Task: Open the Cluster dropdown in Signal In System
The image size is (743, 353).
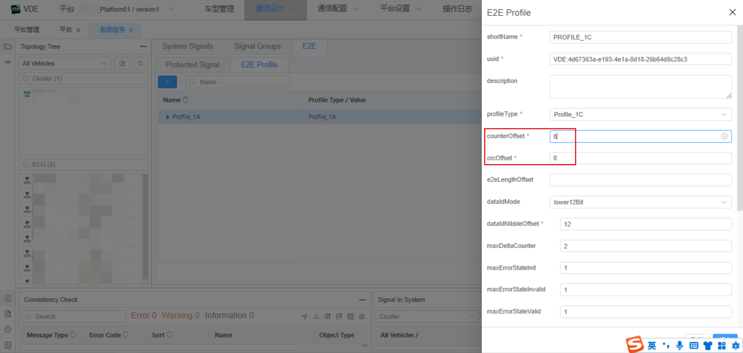Action: click(x=427, y=317)
